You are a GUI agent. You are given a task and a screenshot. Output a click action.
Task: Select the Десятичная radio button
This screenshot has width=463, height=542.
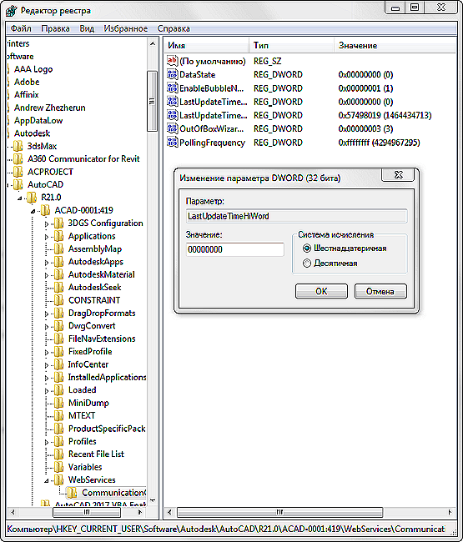307,263
